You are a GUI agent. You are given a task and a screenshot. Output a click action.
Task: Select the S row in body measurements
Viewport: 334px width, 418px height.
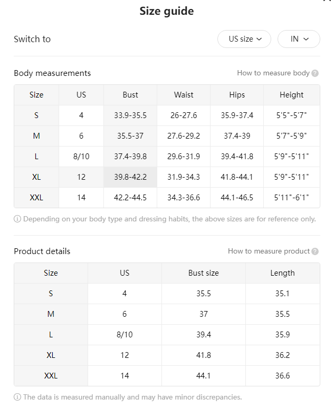tap(167, 115)
